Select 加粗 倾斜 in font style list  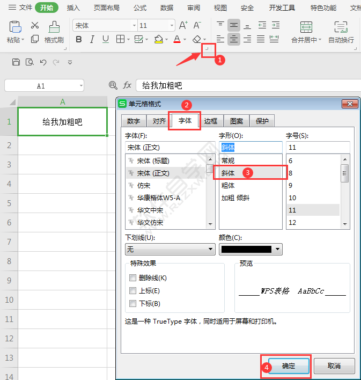click(235, 198)
